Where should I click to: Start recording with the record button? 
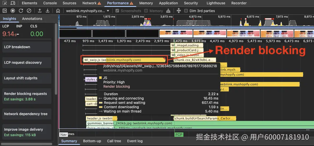(x=13, y=11)
